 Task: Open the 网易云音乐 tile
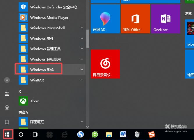pyautogui.click(x=105, y=64)
